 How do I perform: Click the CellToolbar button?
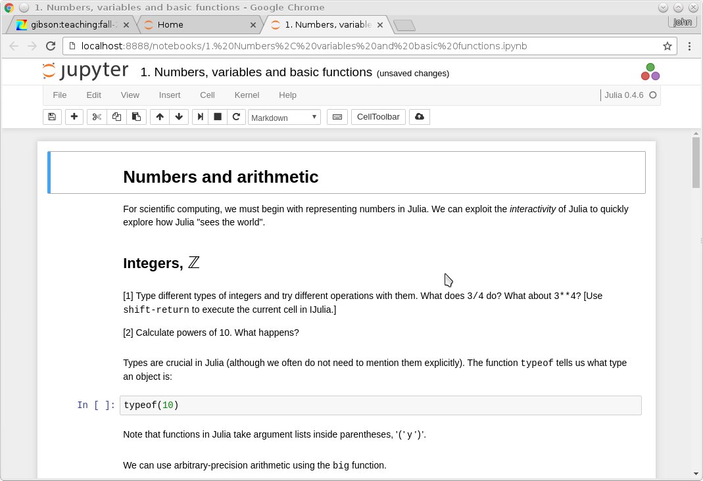click(x=378, y=117)
